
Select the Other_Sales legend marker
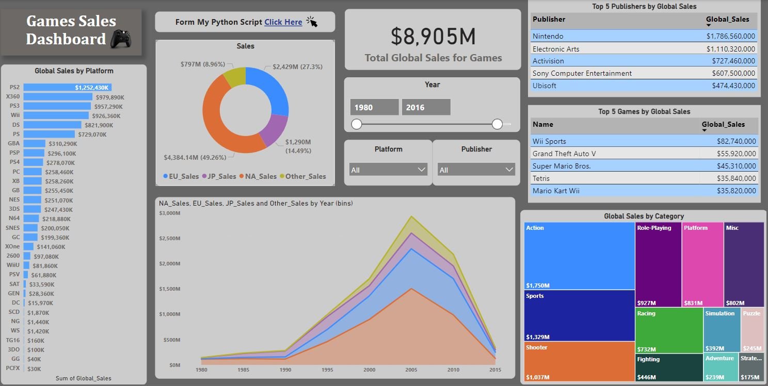pyautogui.click(x=282, y=176)
